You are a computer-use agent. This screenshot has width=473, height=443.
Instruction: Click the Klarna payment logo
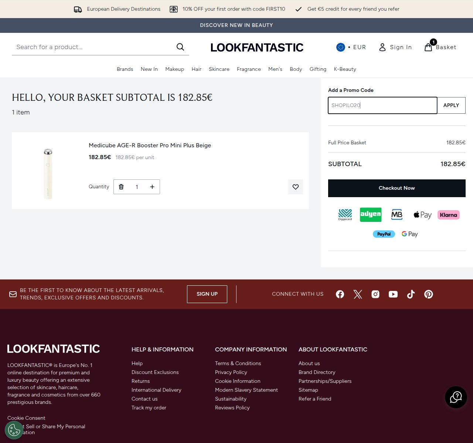(449, 215)
